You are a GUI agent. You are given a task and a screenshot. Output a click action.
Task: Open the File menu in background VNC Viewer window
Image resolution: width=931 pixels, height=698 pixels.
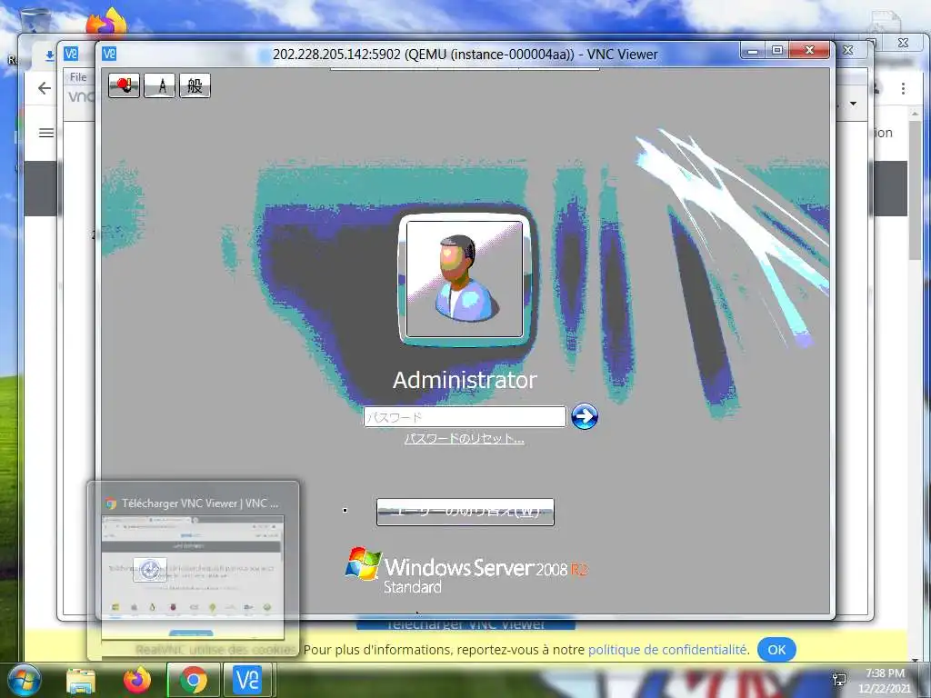tap(78, 77)
